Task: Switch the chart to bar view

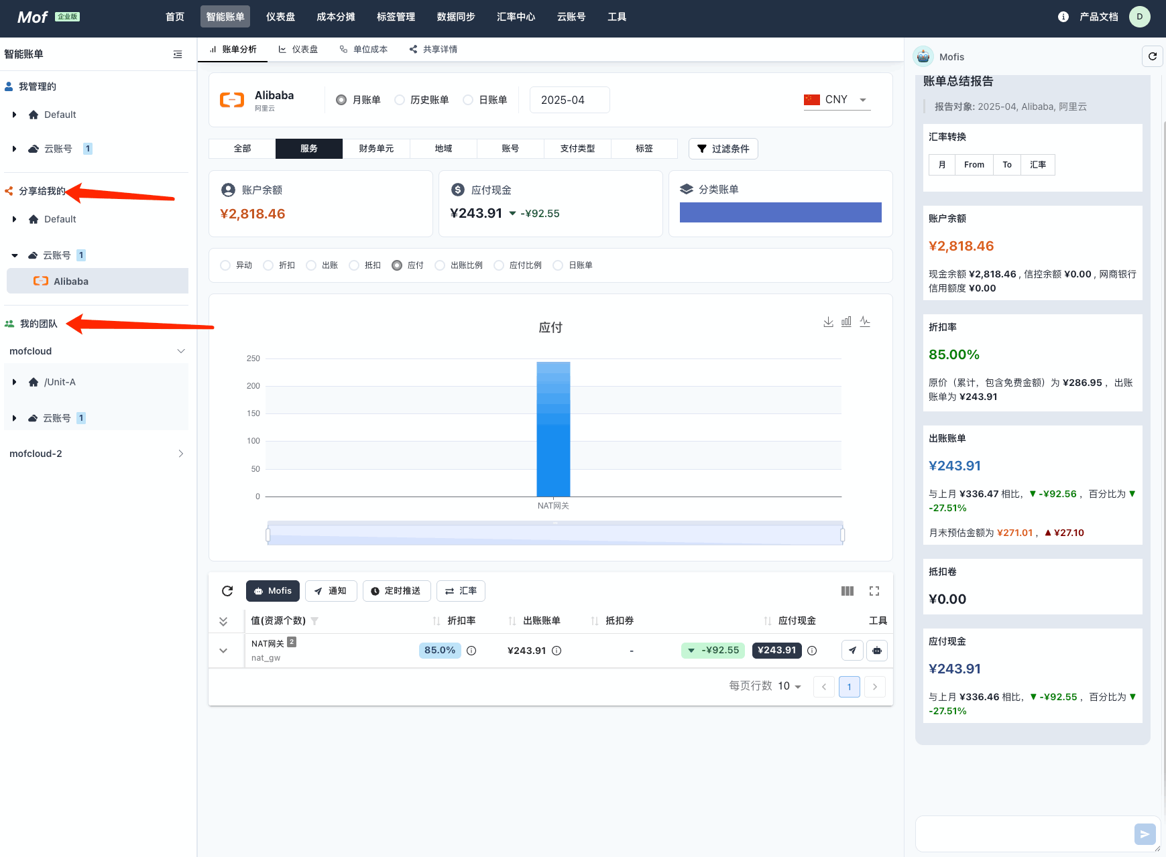Action: (x=846, y=322)
